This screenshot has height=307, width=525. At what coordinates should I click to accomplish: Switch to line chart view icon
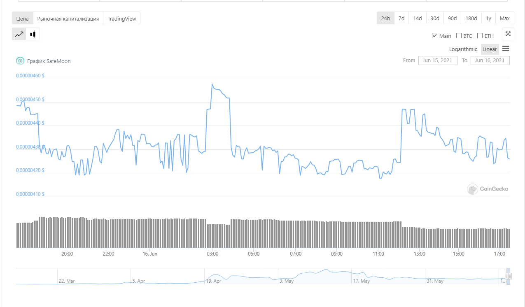click(x=19, y=34)
